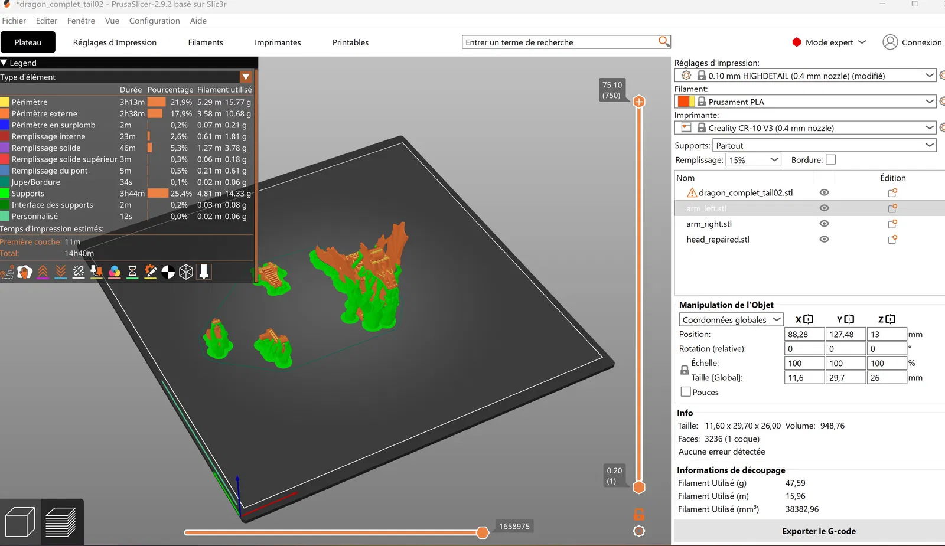Select the Plateau tab button

coord(28,42)
